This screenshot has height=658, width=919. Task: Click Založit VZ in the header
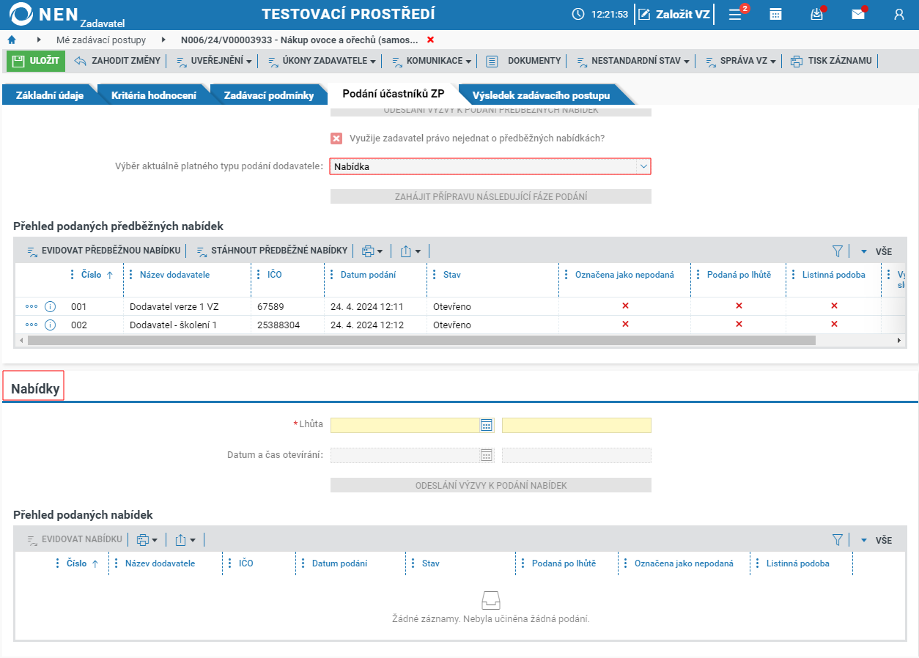coord(674,14)
